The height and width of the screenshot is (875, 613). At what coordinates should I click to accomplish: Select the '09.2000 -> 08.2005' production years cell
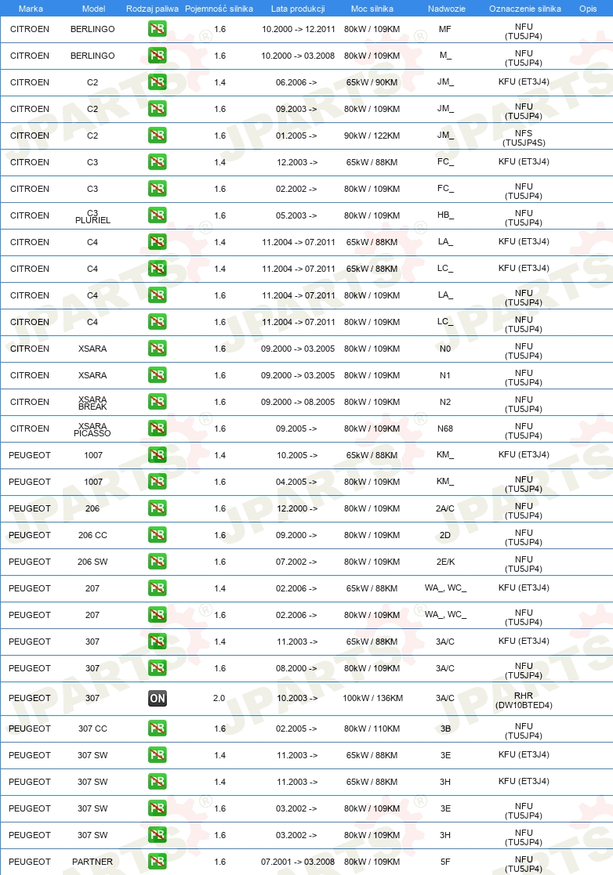298,402
